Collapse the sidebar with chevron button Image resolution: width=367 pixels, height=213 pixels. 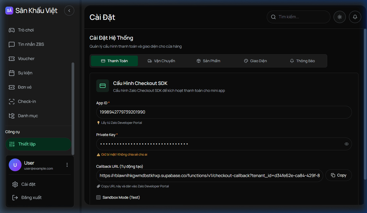(69, 11)
